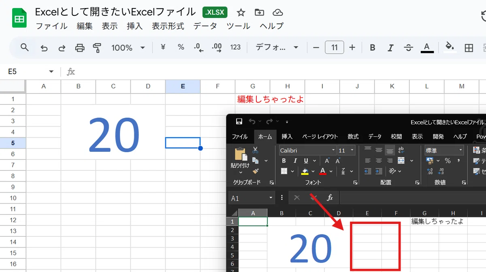Open the ファイル menu in Google Sheets
Viewport: 486px width, 272px height.
coord(52,26)
